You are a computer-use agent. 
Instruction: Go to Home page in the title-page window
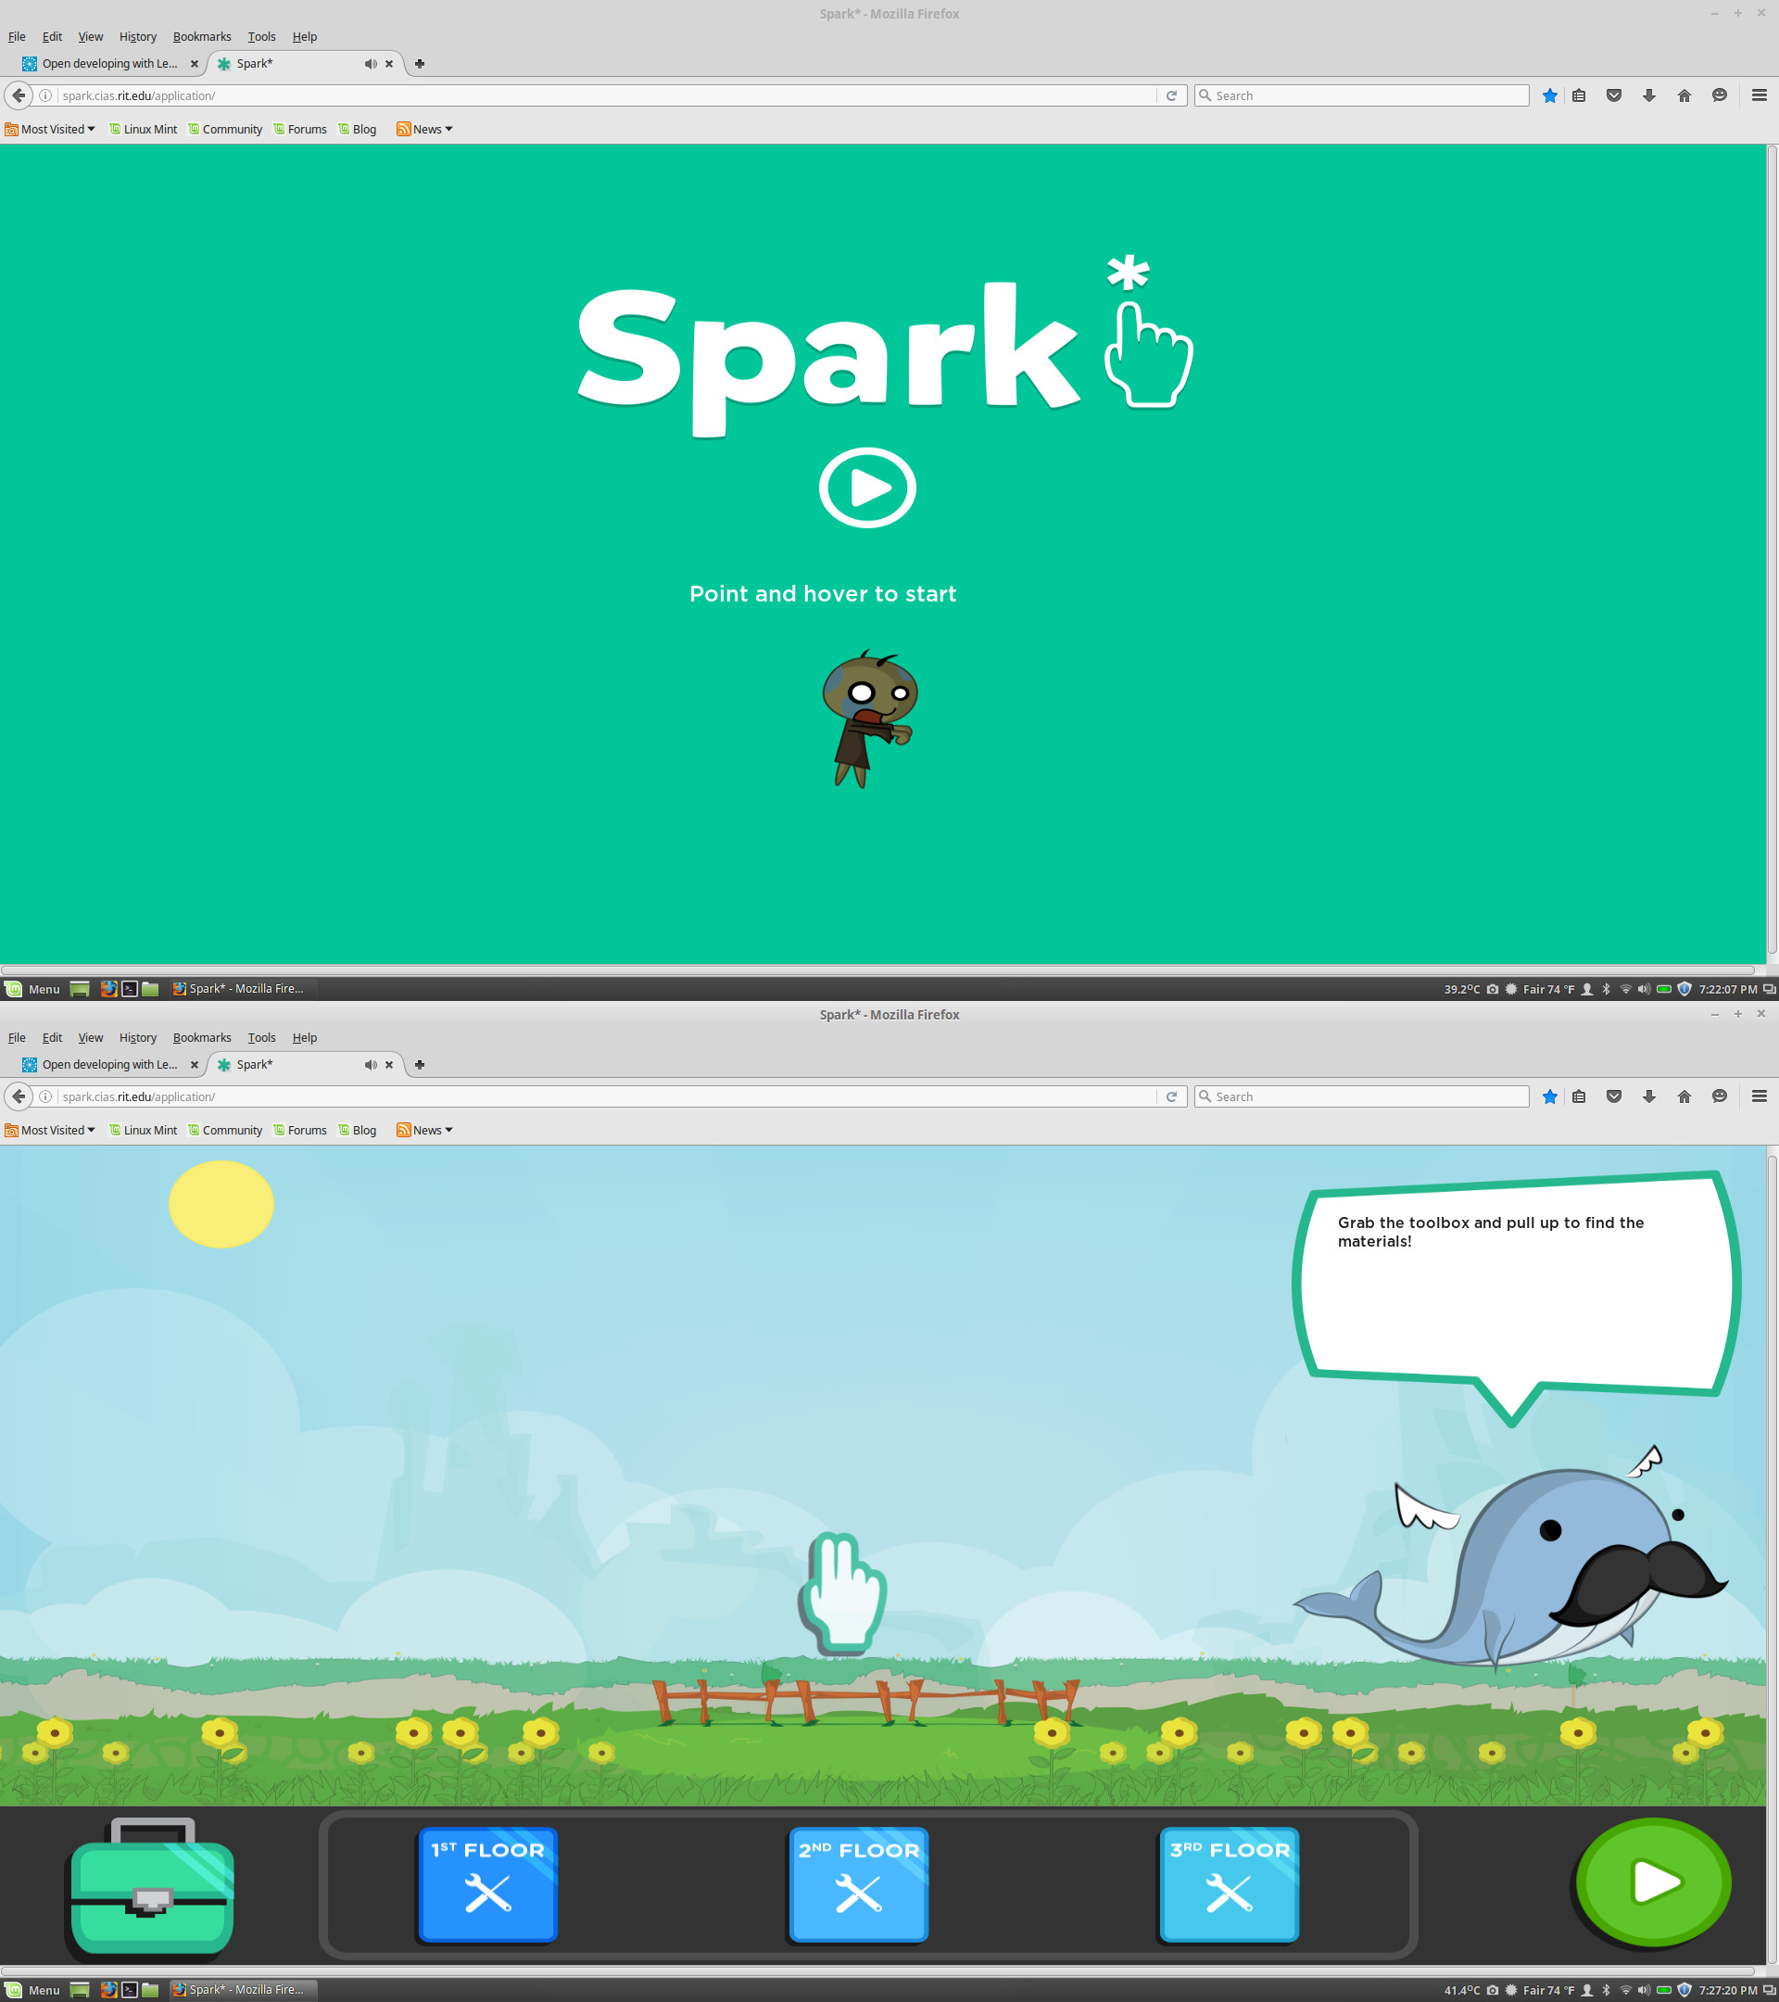point(1684,95)
